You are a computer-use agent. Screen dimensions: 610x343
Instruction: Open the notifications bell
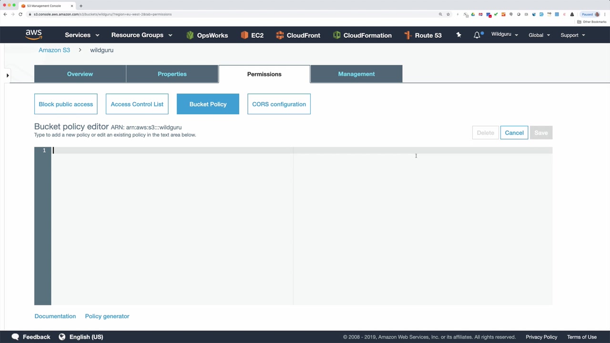pos(477,35)
